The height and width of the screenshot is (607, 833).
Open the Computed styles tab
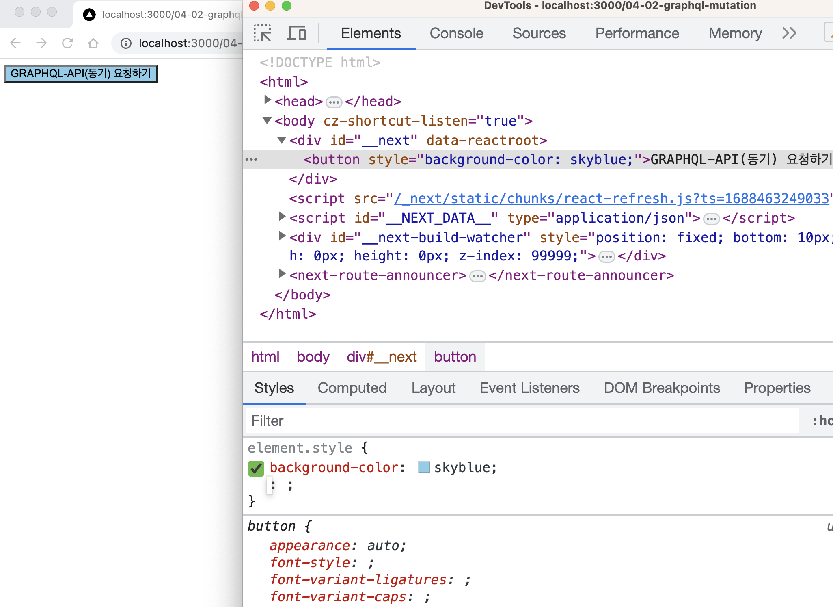pos(352,388)
